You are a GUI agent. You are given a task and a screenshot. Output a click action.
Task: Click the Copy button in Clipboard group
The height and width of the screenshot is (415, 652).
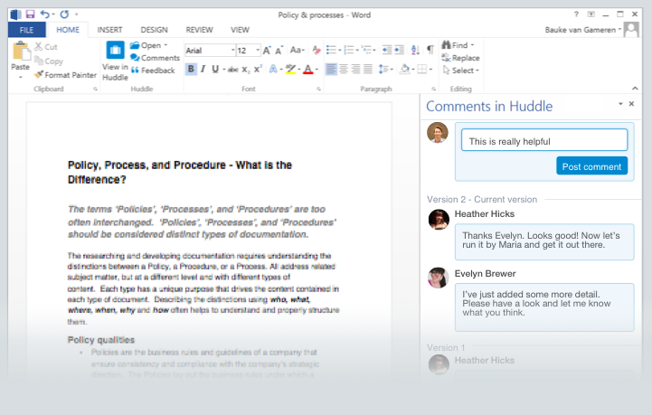click(49, 61)
